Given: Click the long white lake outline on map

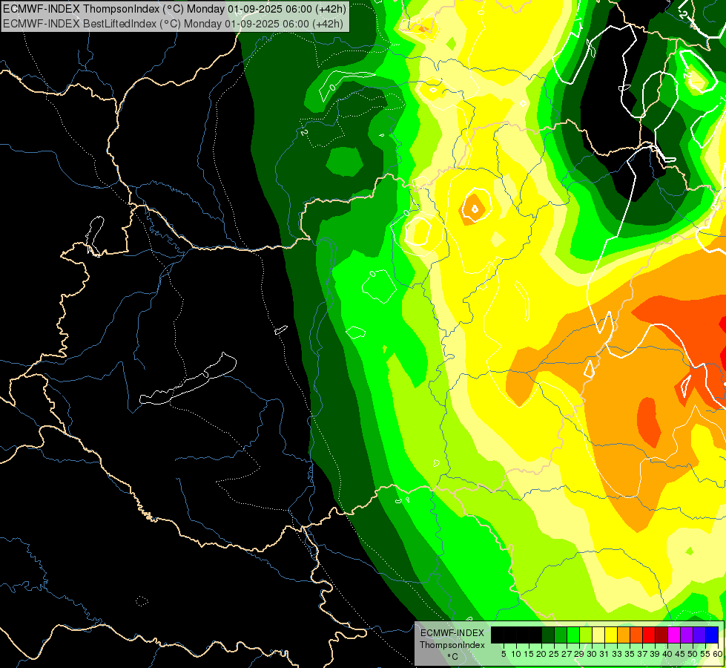Looking at the screenshot, I should coord(188,379).
